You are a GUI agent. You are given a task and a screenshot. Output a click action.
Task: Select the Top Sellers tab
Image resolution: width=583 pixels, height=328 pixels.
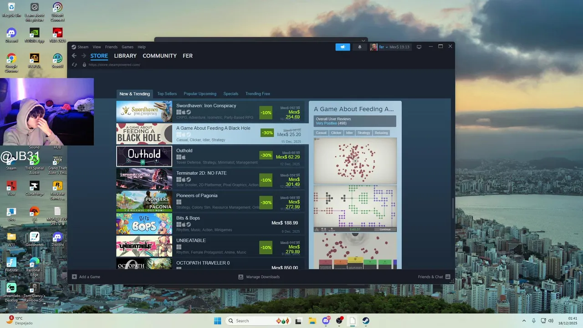167,94
